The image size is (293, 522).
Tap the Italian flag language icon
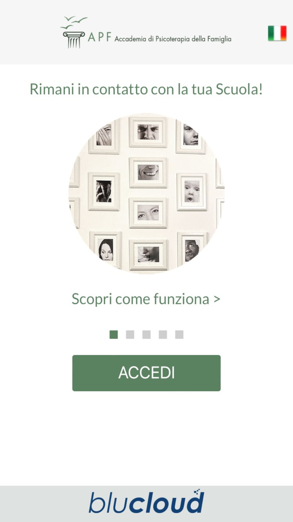click(x=277, y=33)
